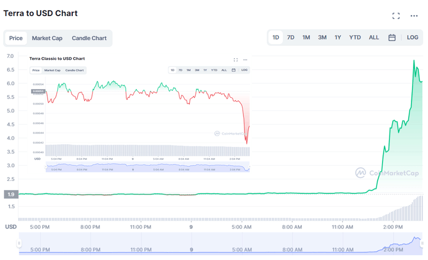Select the 1Y time range in Terra chart
Screen dimensions: 428x260
[338, 37]
